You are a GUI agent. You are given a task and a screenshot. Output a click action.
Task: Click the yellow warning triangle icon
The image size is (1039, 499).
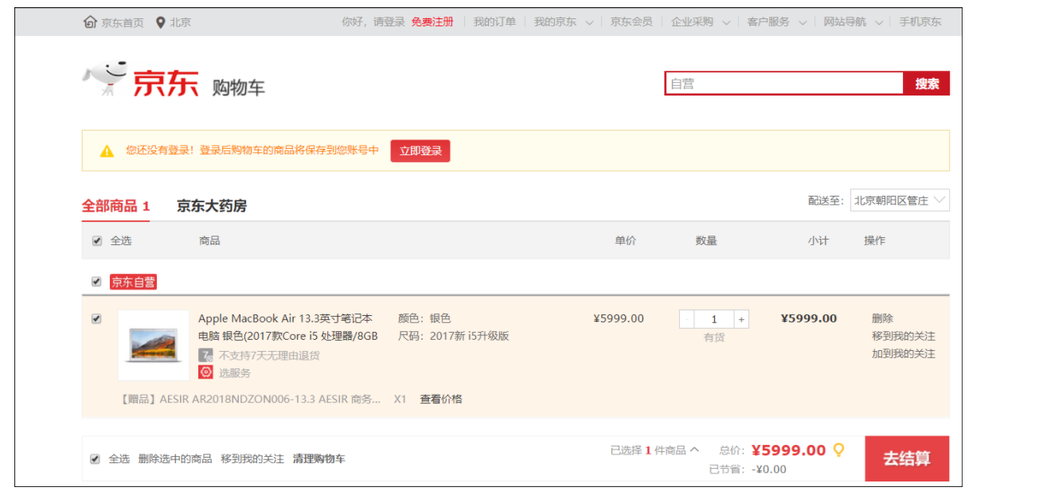click(107, 150)
